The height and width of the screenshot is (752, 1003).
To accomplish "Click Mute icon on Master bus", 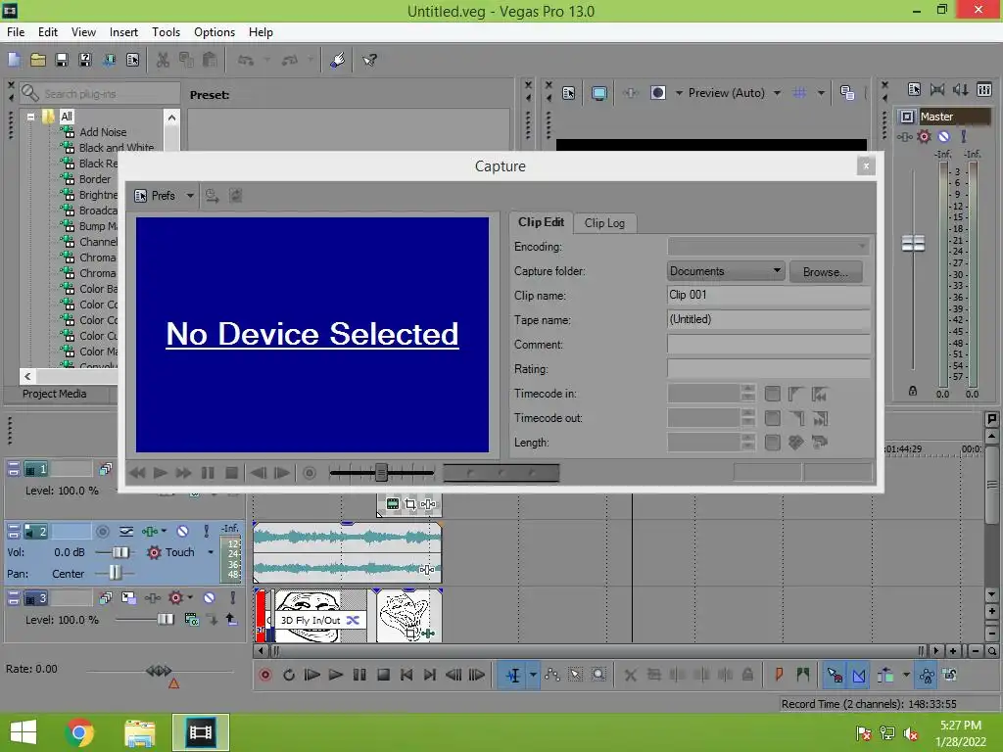I will click(x=943, y=136).
